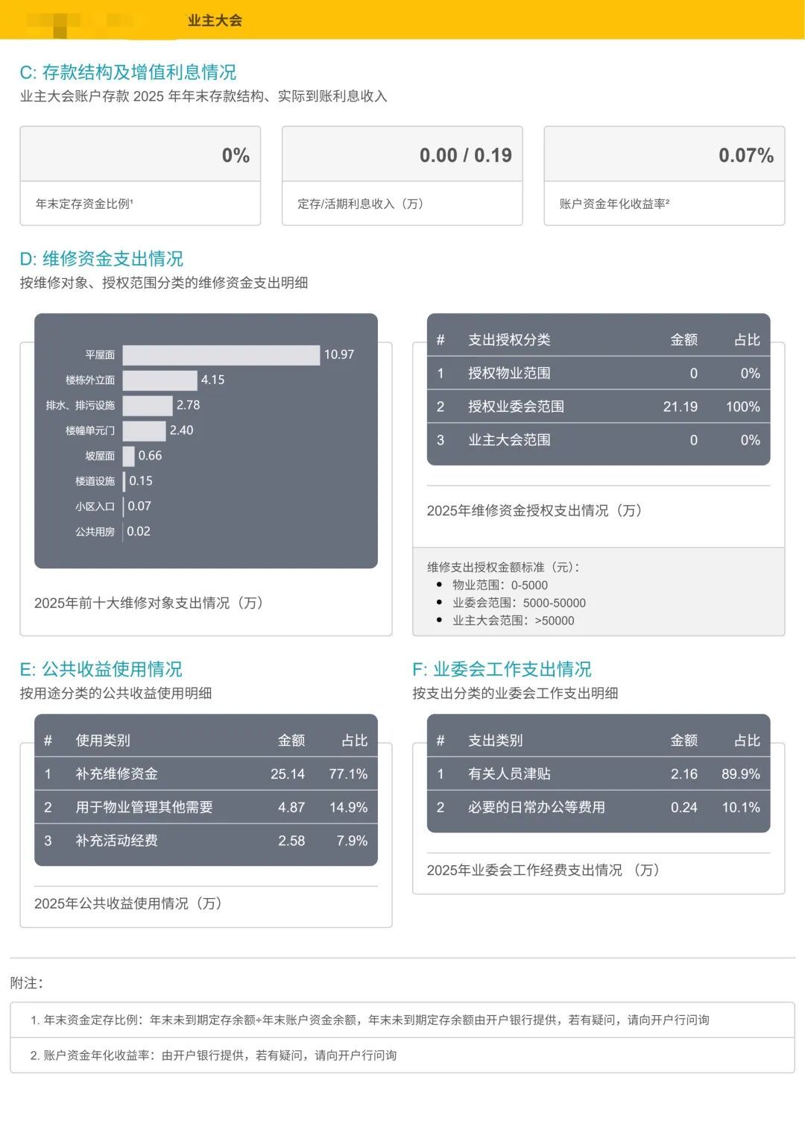Click the 业委会范围：5000-50000 bullet item

coord(519,603)
